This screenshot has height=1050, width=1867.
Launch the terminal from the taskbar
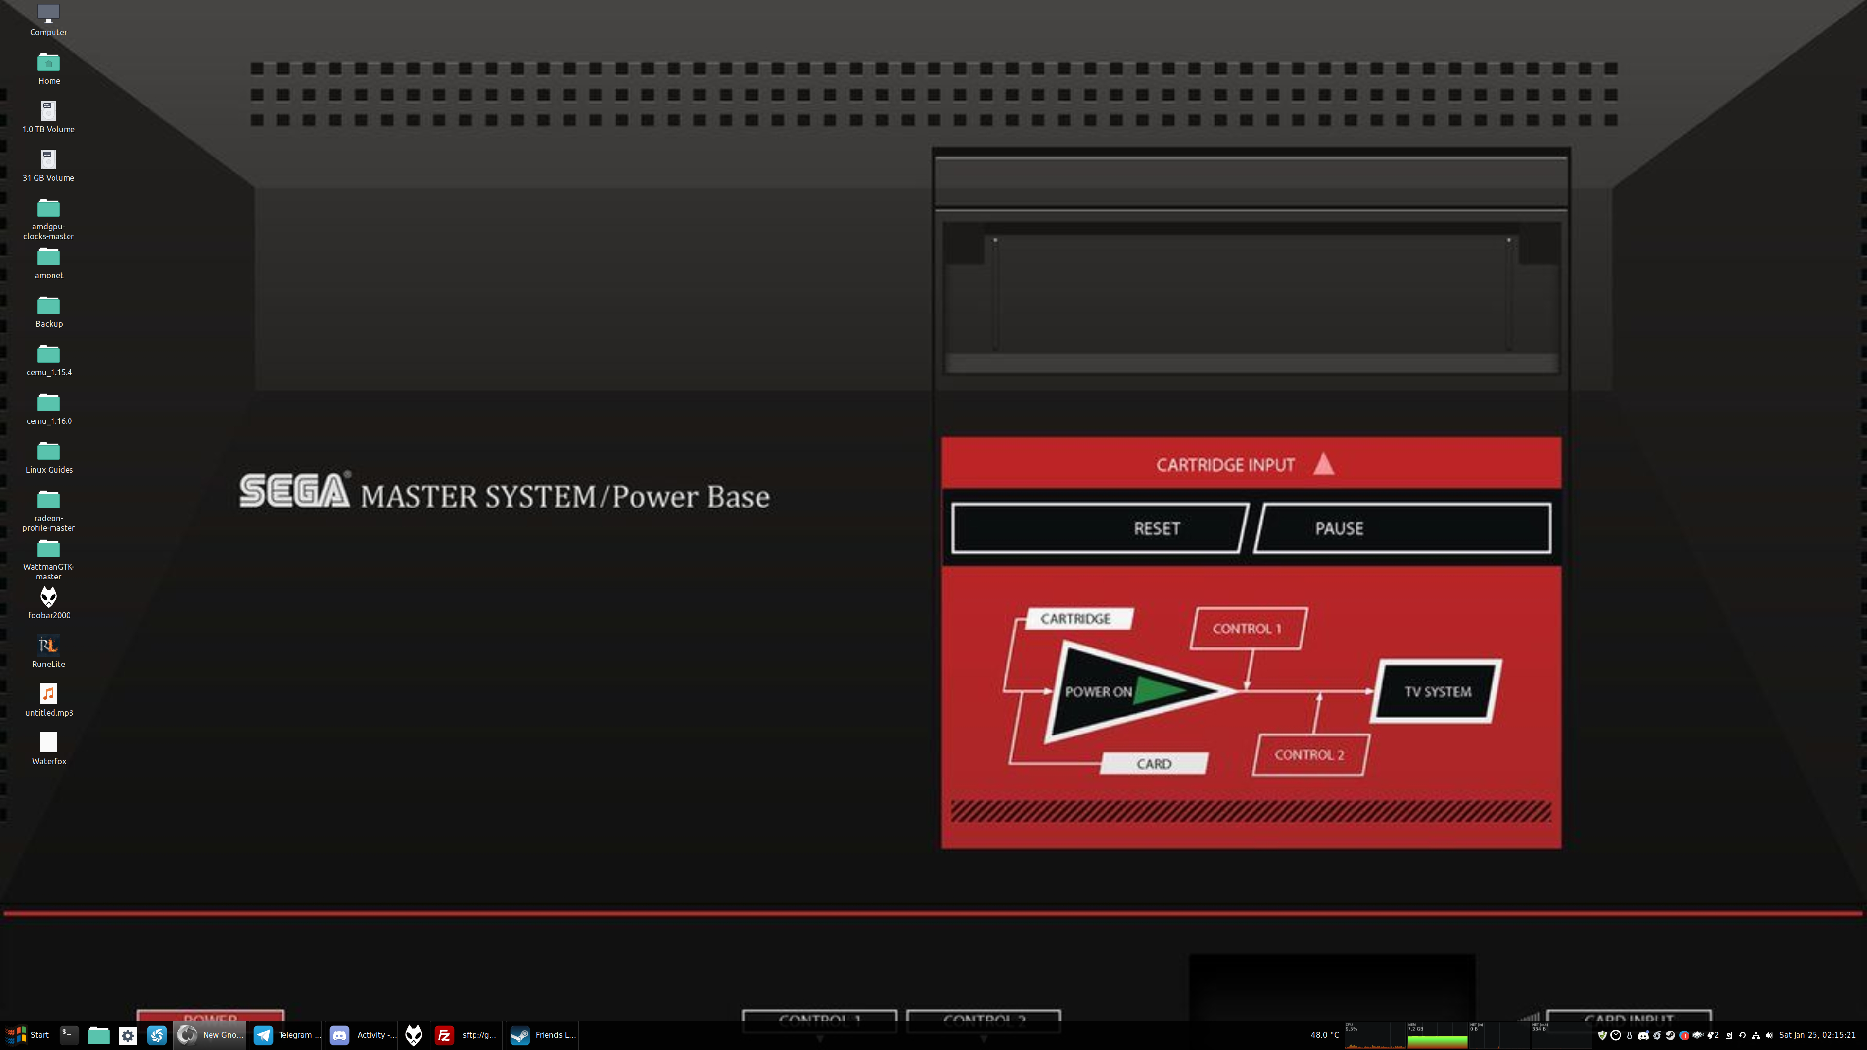pos(69,1035)
